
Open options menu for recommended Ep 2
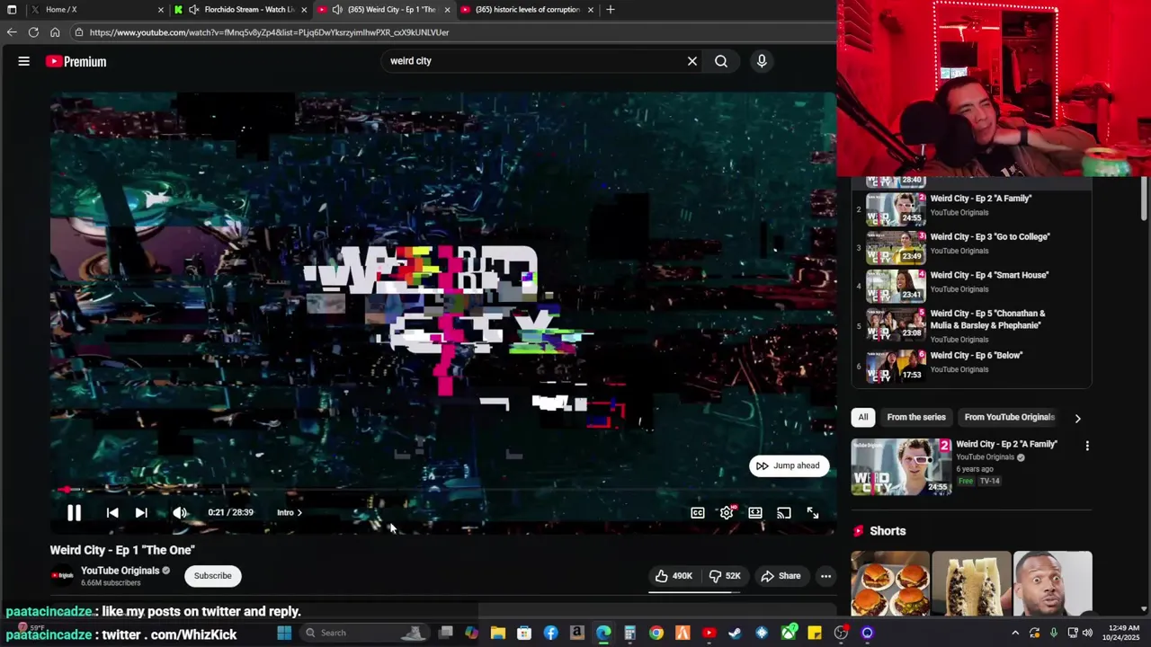[1087, 446]
